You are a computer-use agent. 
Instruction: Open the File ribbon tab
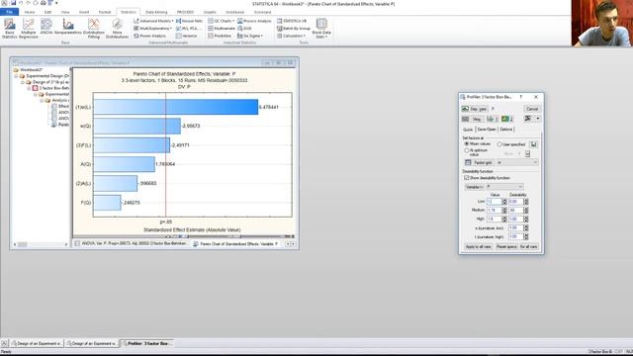tap(9, 12)
